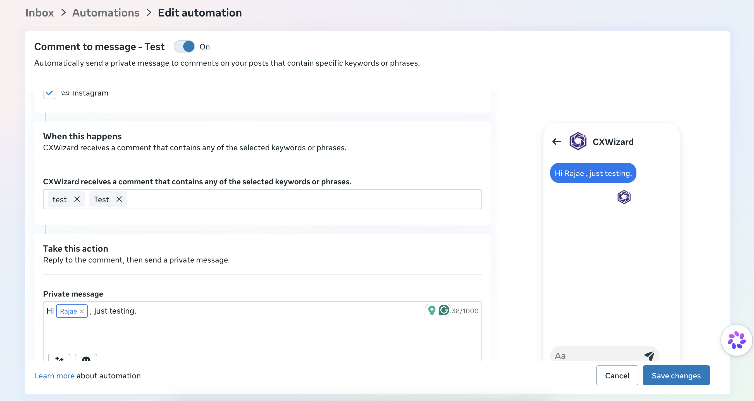
Task: Click the Cancel button
Action: tap(617, 376)
